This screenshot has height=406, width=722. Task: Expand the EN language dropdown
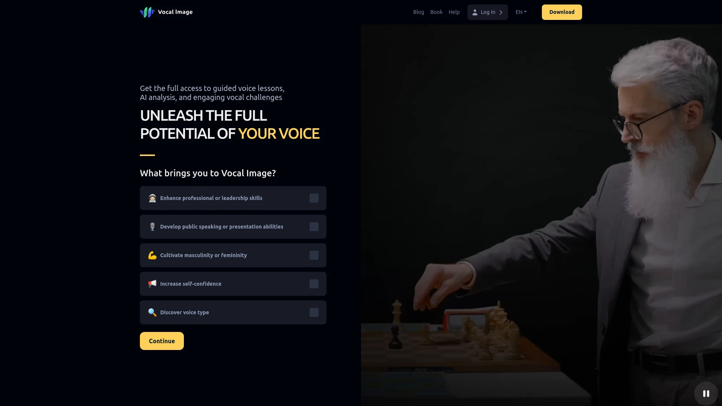coord(521,12)
